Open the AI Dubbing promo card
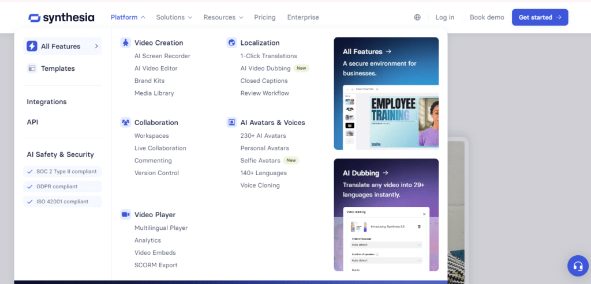This screenshot has width=591, height=284. click(x=386, y=215)
